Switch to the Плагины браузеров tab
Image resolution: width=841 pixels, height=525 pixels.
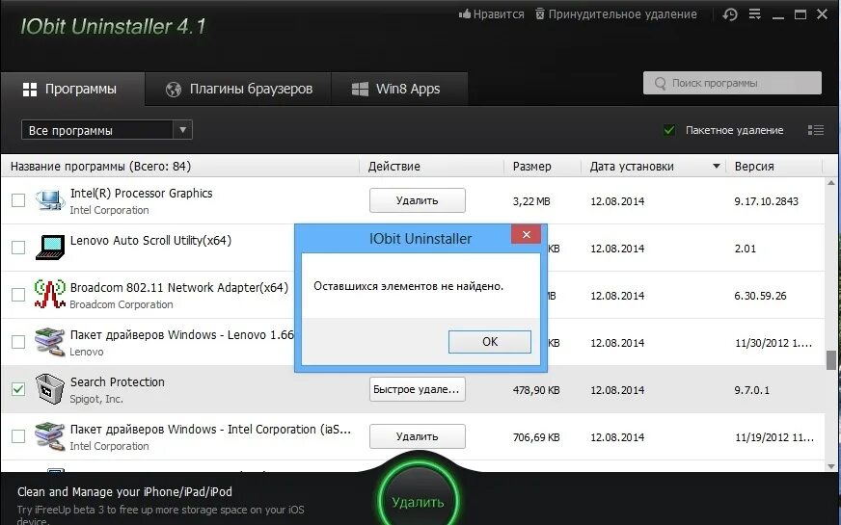pyautogui.click(x=238, y=89)
